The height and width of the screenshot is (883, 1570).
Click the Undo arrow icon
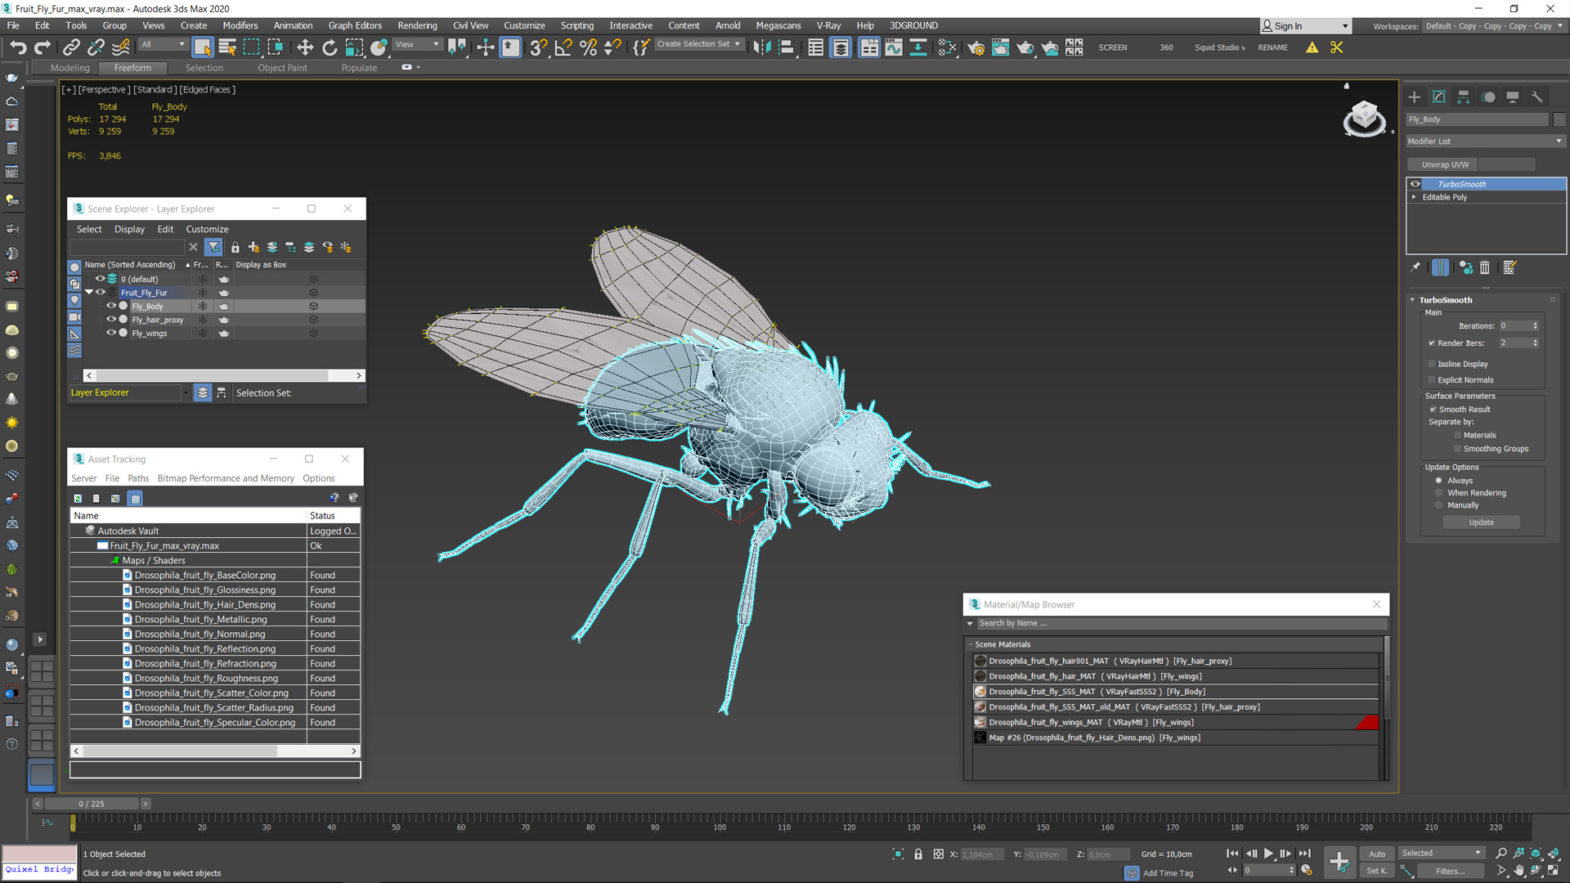[x=18, y=47]
